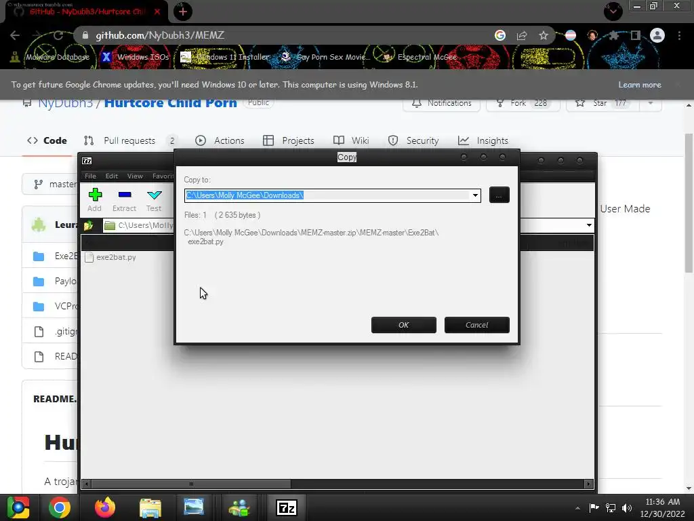The height and width of the screenshot is (521, 694).
Task: Click the Extract button in 7-Zip toolbar
Action: pyautogui.click(x=125, y=200)
